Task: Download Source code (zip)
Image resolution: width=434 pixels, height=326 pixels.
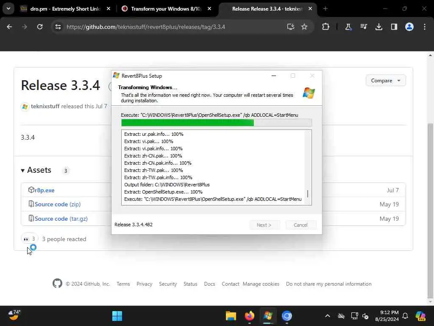Action: (x=58, y=204)
